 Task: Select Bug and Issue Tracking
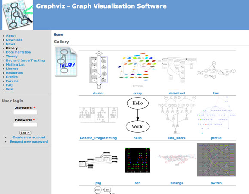[25, 60]
